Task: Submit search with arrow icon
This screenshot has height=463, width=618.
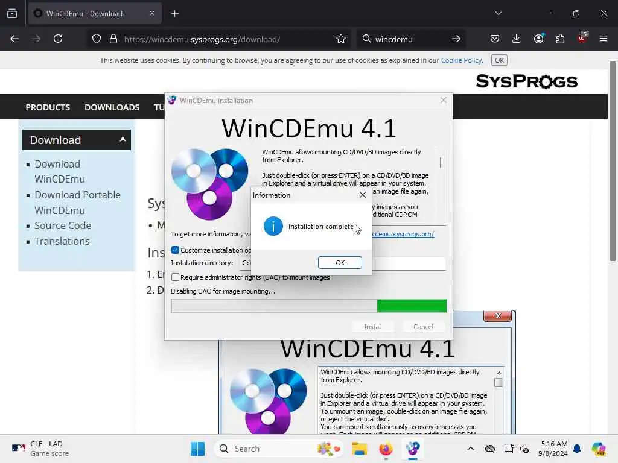Action: click(456, 39)
